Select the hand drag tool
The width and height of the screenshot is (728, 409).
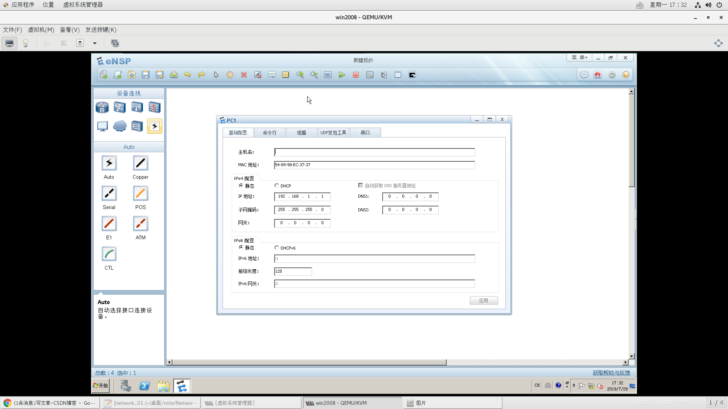point(230,75)
